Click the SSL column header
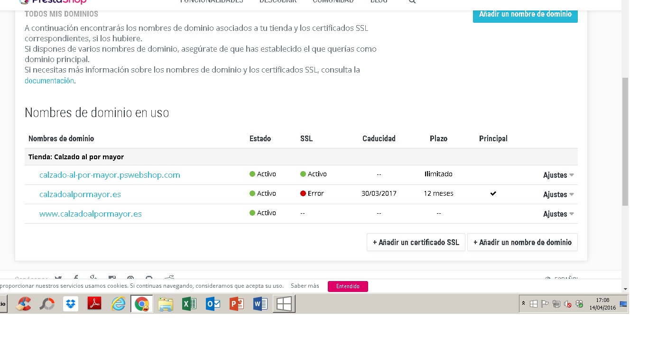 [x=306, y=138]
